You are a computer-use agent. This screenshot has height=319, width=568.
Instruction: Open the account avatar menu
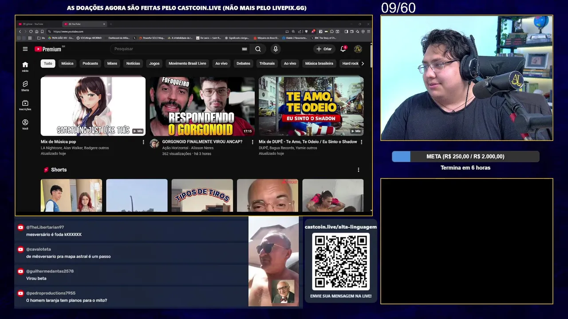point(358,49)
